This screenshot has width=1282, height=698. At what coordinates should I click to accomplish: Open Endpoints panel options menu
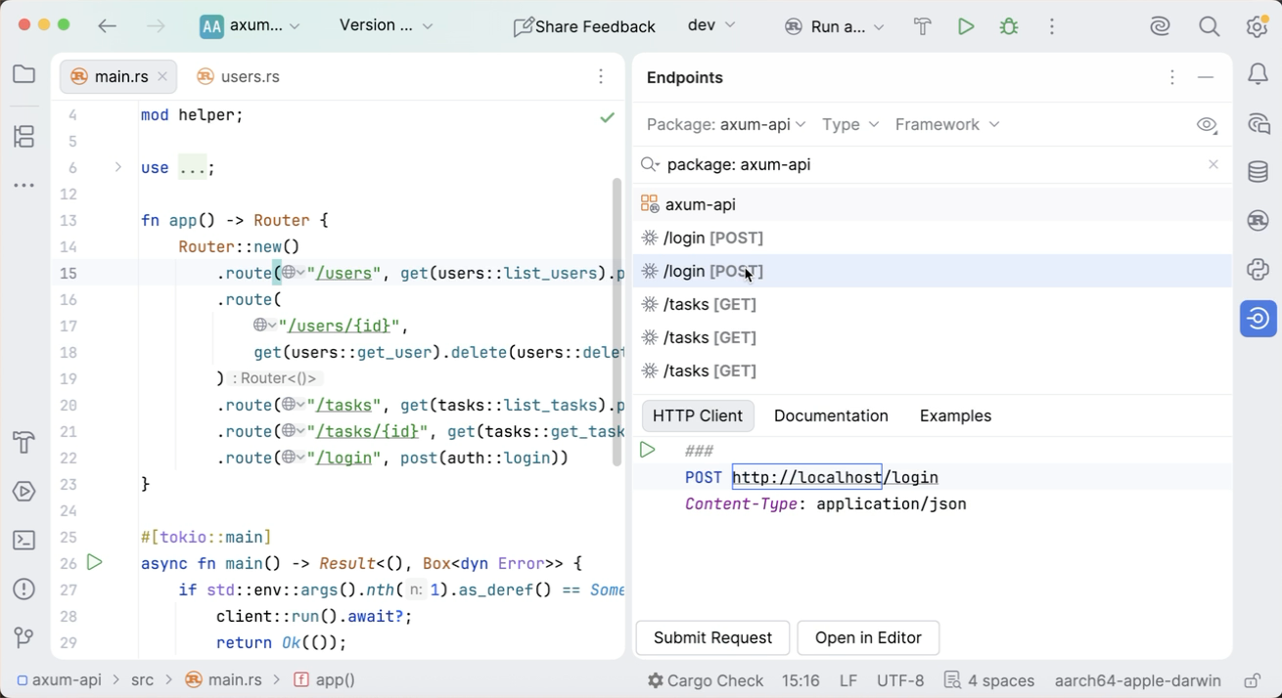coord(1172,77)
